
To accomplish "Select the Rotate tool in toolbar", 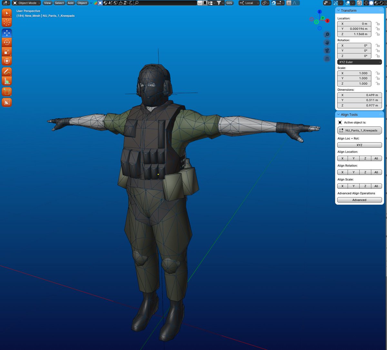I will pos(7,42).
